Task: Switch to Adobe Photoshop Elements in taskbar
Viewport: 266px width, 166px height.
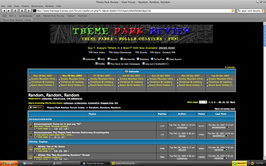Action: pyautogui.click(x=124, y=163)
